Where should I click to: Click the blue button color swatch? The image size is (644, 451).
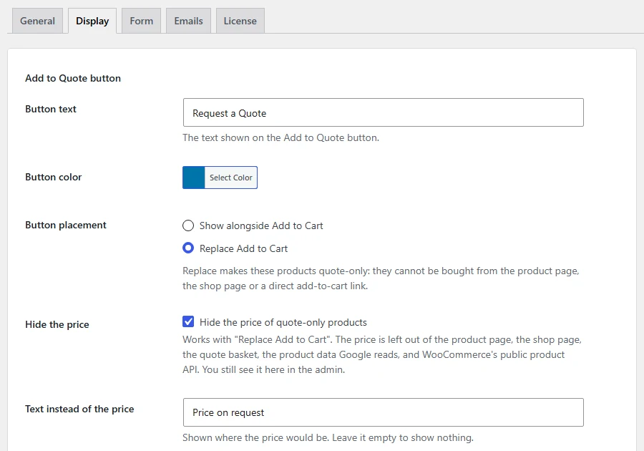click(193, 178)
